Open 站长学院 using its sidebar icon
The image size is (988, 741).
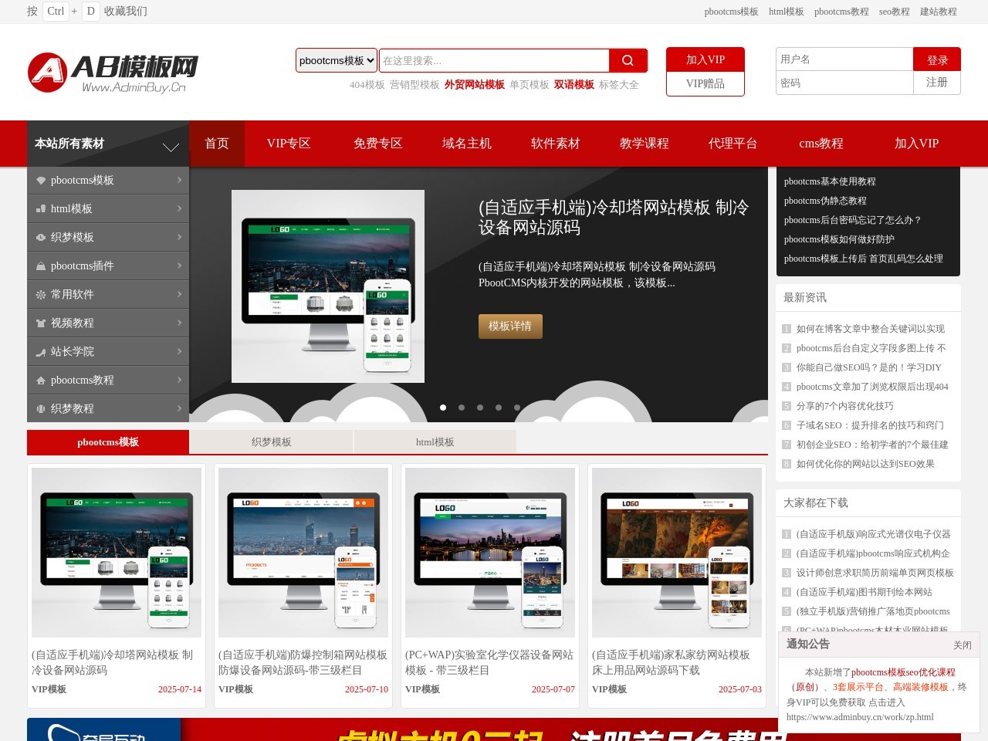click(x=41, y=351)
